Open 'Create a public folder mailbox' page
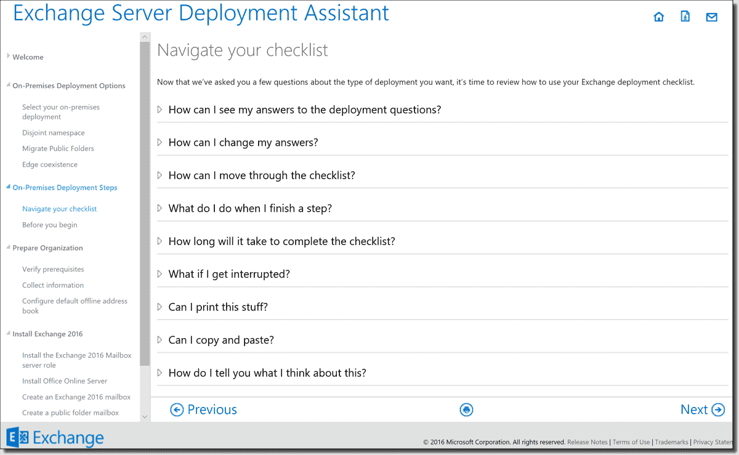 (x=70, y=413)
